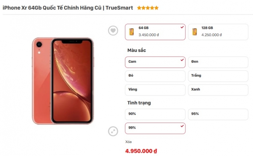Select the Vàng color option
253x156 pixels.
tap(155, 90)
